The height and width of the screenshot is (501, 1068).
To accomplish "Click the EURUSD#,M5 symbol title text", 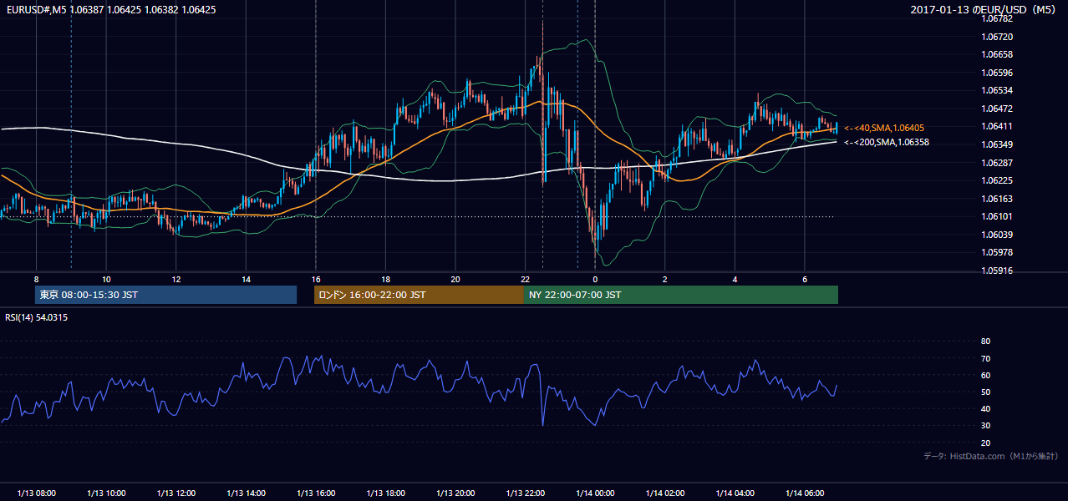I will coord(35,9).
